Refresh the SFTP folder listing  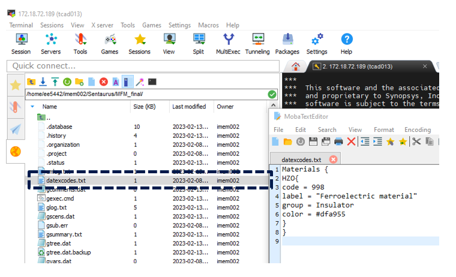coord(67,82)
